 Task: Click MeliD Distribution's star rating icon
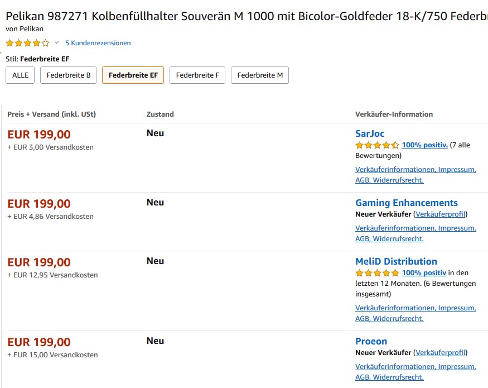click(377, 273)
